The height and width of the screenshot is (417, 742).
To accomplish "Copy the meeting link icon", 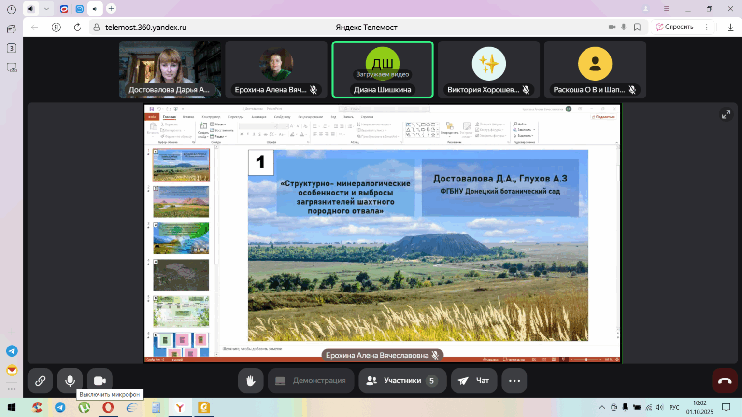I will [40, 381].
